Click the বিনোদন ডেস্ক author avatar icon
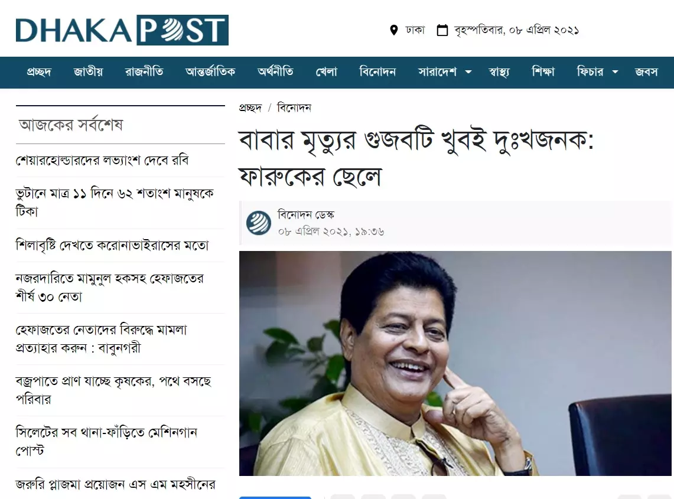Viewport: 674px width, 499px height. (259, 223)
